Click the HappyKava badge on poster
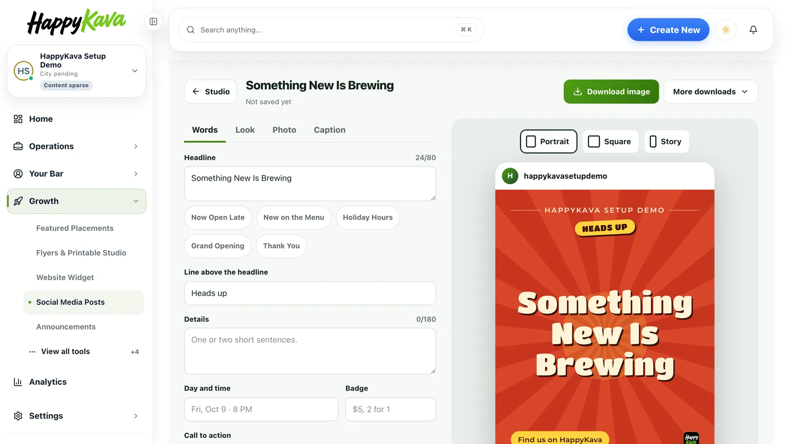Screen dimensions: 789x444 click(x=691, y=438)
